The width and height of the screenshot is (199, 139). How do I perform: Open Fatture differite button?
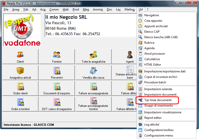(x=124, y=88)
